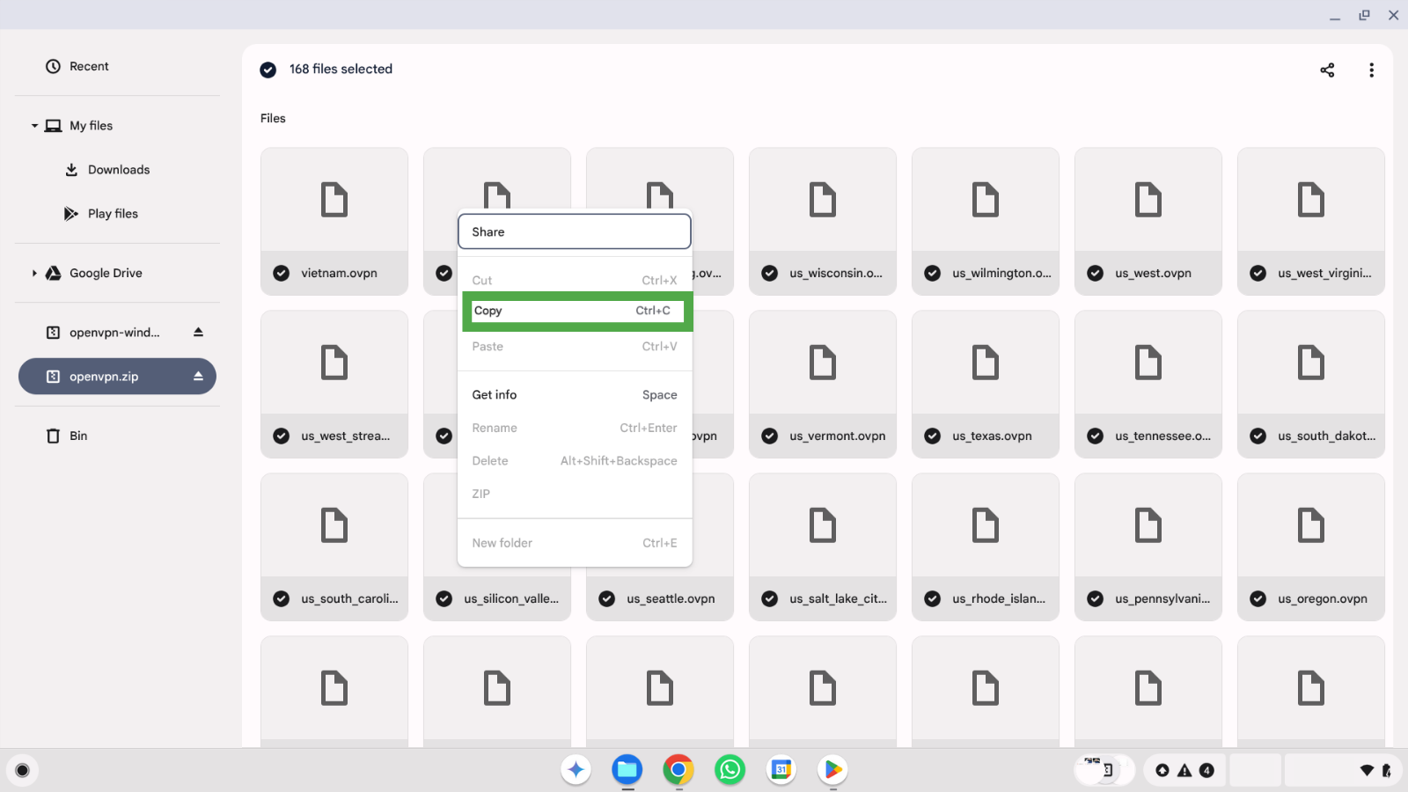Collapse the My files tree

(34, 126)
